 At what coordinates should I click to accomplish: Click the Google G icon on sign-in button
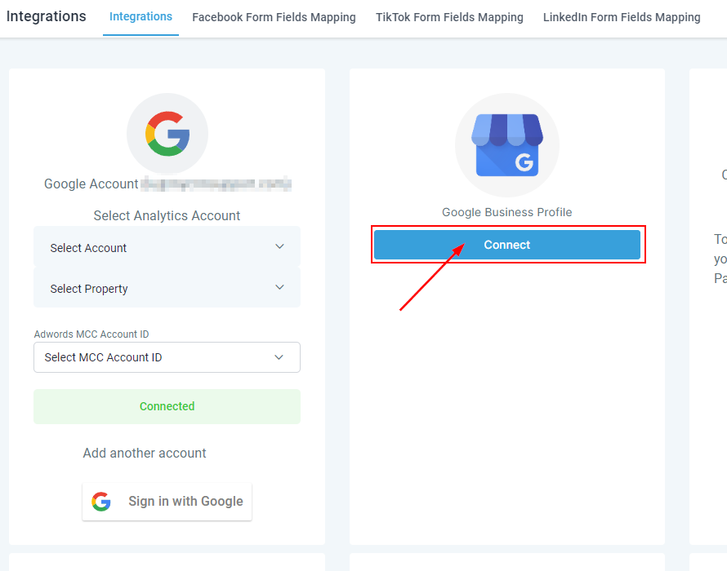click(101, 502)
